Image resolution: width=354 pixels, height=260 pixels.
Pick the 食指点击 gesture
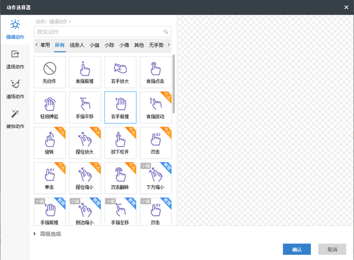click(156, 72)
